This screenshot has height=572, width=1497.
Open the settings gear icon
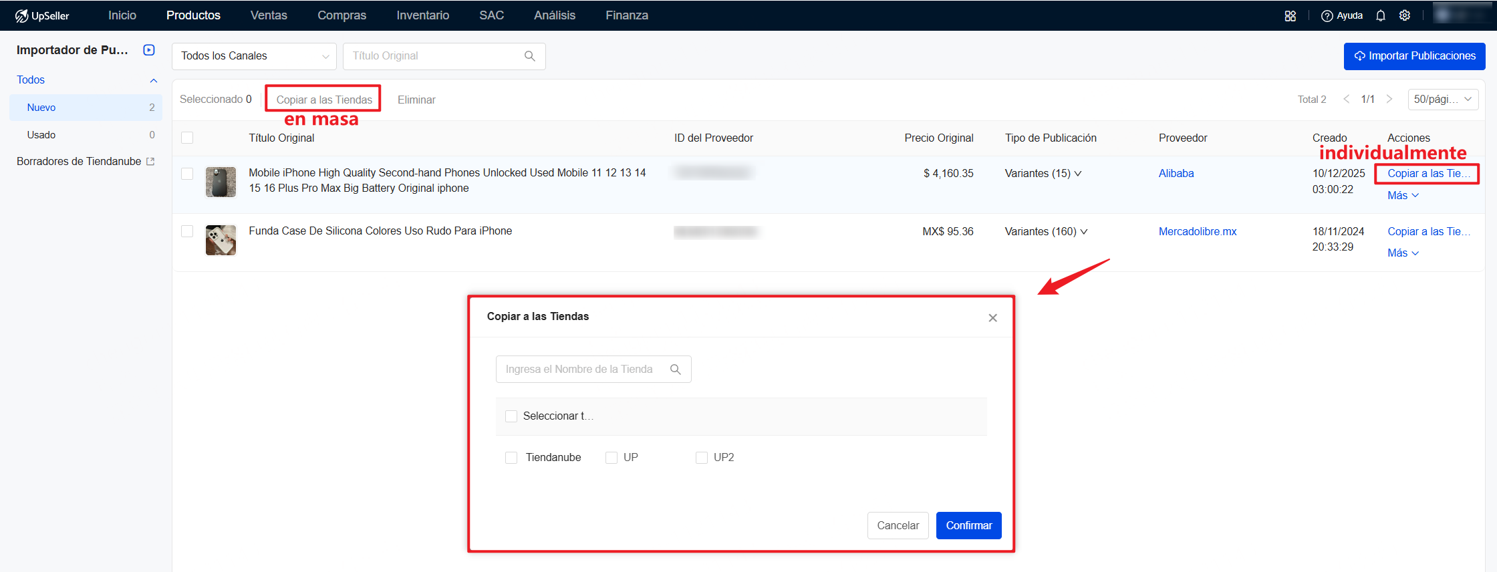[1405, 16]
